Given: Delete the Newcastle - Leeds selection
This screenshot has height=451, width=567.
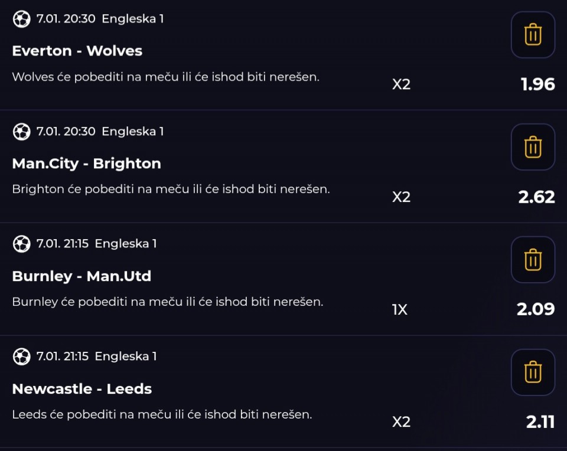Looking at the screenshot, I should click(533, 372).
